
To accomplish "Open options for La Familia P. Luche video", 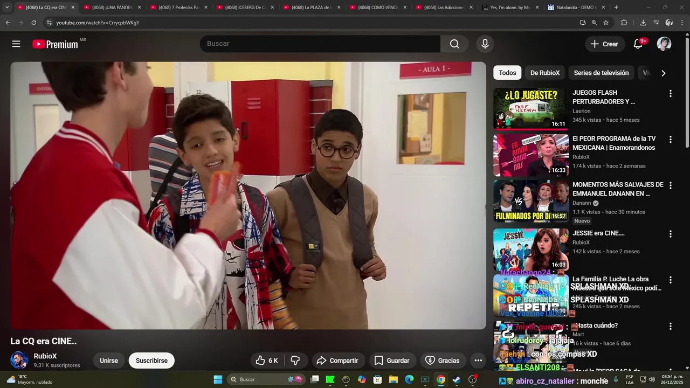I will (x=671, y=280).
